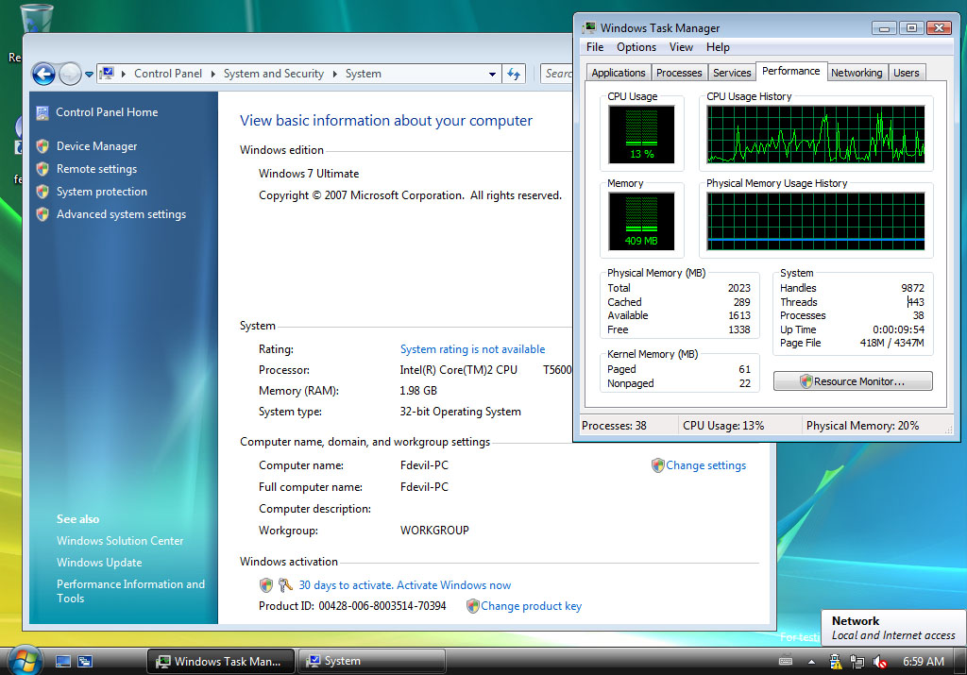Viewport: 967px width, 675px height.
Task: Click the Control Panel breadcrumb in address bar
Action: (x=168, y=74)
